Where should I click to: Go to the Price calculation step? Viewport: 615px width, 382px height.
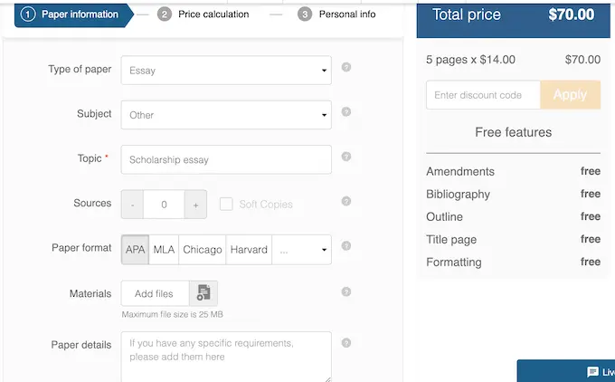(203, 14)
